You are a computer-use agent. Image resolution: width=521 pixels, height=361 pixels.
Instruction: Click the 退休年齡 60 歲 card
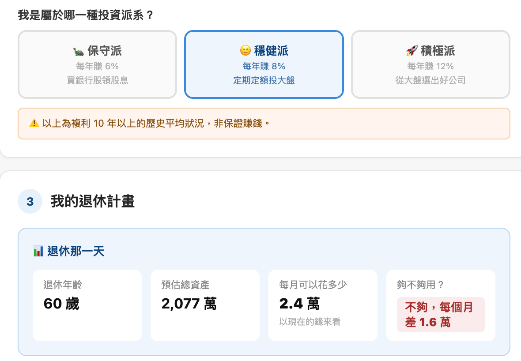(87, 305)
